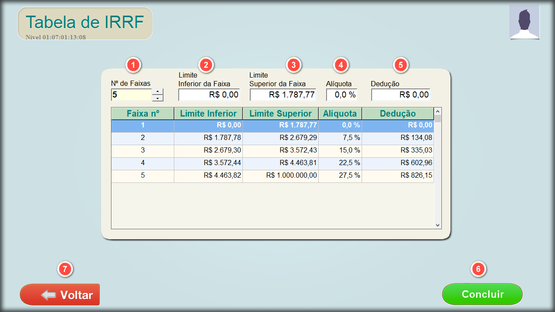Select the Alíquota column header

[x=340, y=114]
